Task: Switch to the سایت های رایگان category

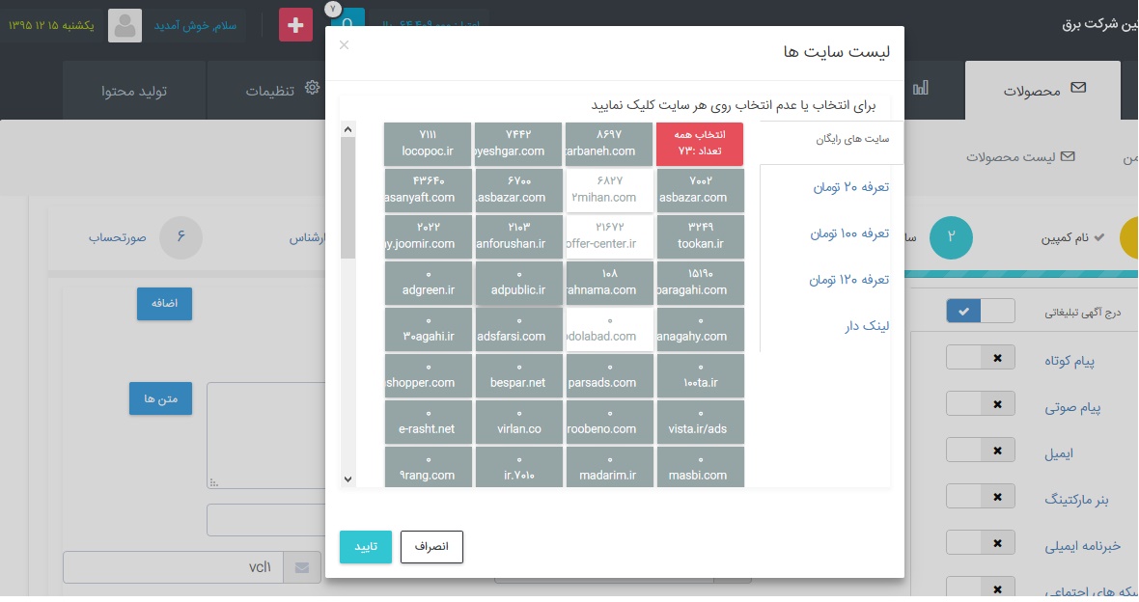Action: (x=852, y=139)
